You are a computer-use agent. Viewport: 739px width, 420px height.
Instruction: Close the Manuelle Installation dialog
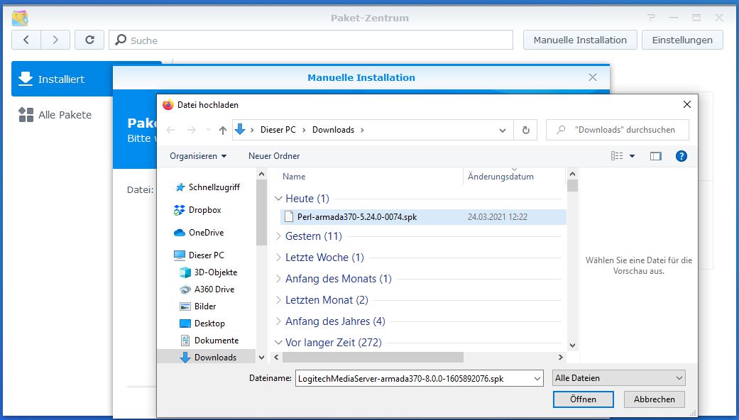(593, 77)
